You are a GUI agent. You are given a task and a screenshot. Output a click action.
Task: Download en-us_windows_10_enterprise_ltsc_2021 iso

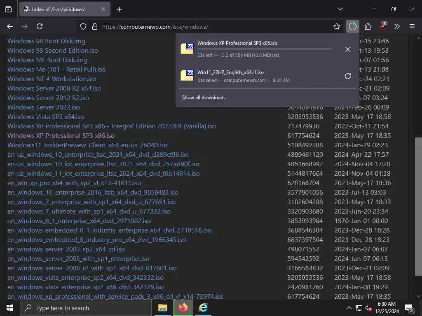98,155
